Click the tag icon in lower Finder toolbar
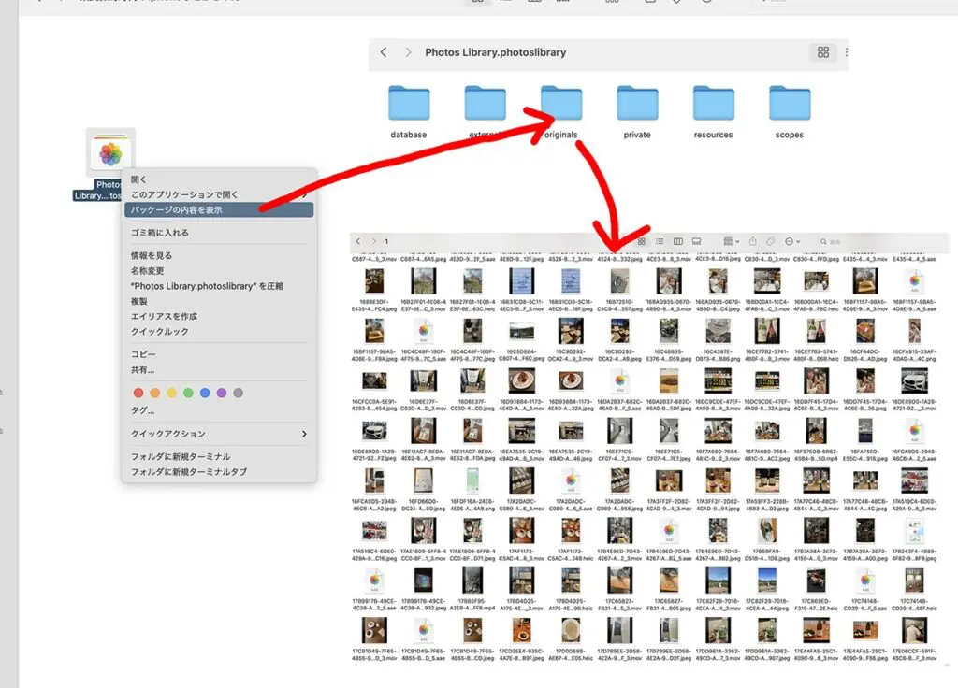Image resolution: width=958 pixels, height=688 pixels. [x=771, y=242]
